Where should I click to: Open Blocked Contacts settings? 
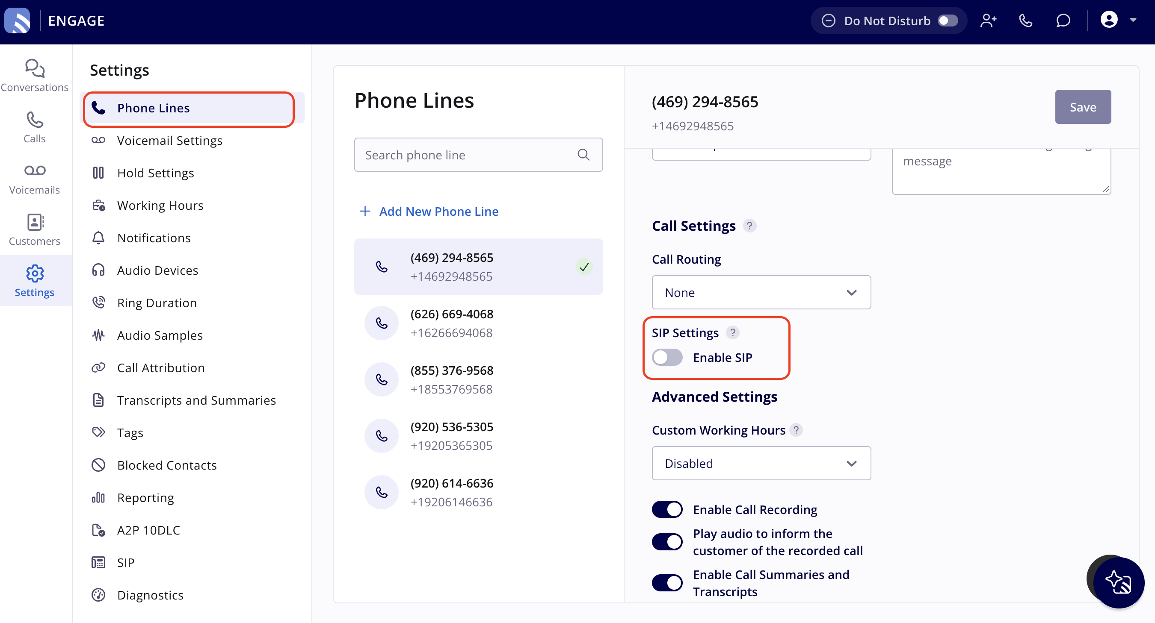pyautogui.click(x=192, y=465)
